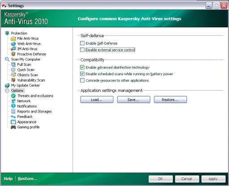Click the Web Anti-Virus globe icon
The image size is (229, 186).
click(13, 44)
